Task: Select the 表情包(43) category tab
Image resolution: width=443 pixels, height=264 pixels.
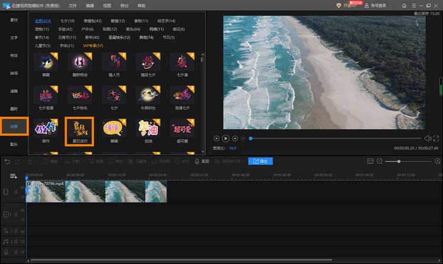Action: pos(92,21)
